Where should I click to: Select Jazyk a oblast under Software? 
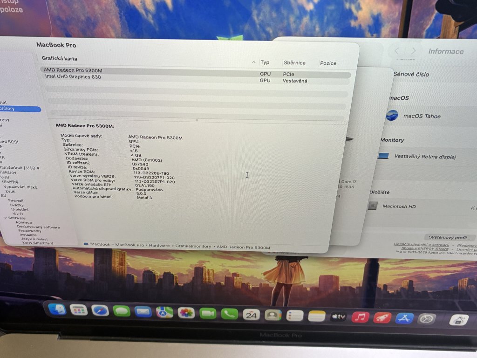(x=34, y=239)
